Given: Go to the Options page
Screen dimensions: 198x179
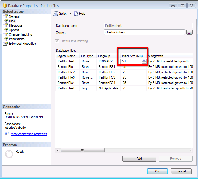Looking at the screenshot, I should (14, 30).
